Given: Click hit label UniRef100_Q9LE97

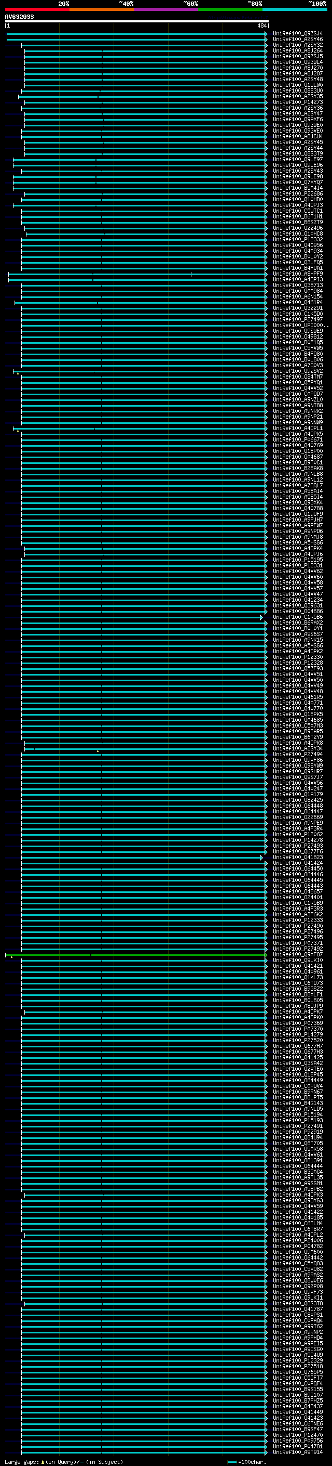Looking at the screenshot, I should tap(298, 159).
